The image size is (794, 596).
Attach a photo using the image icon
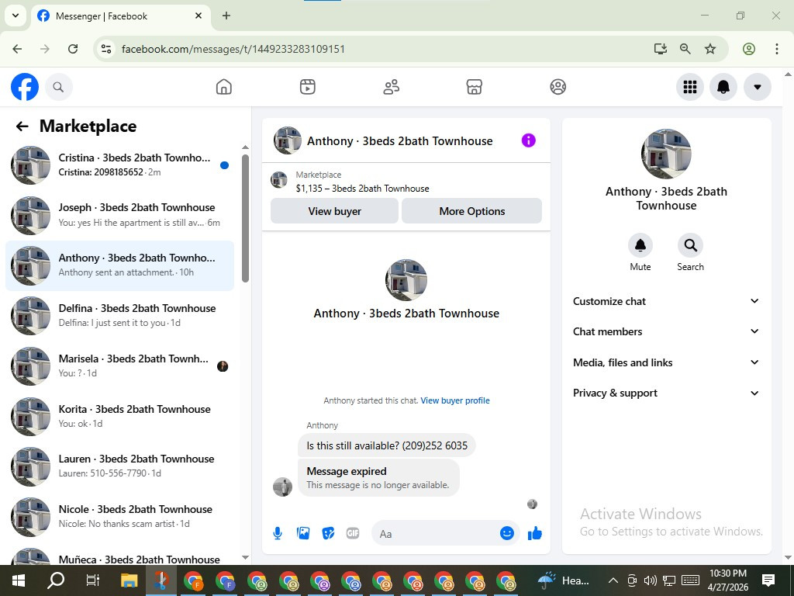303,533
